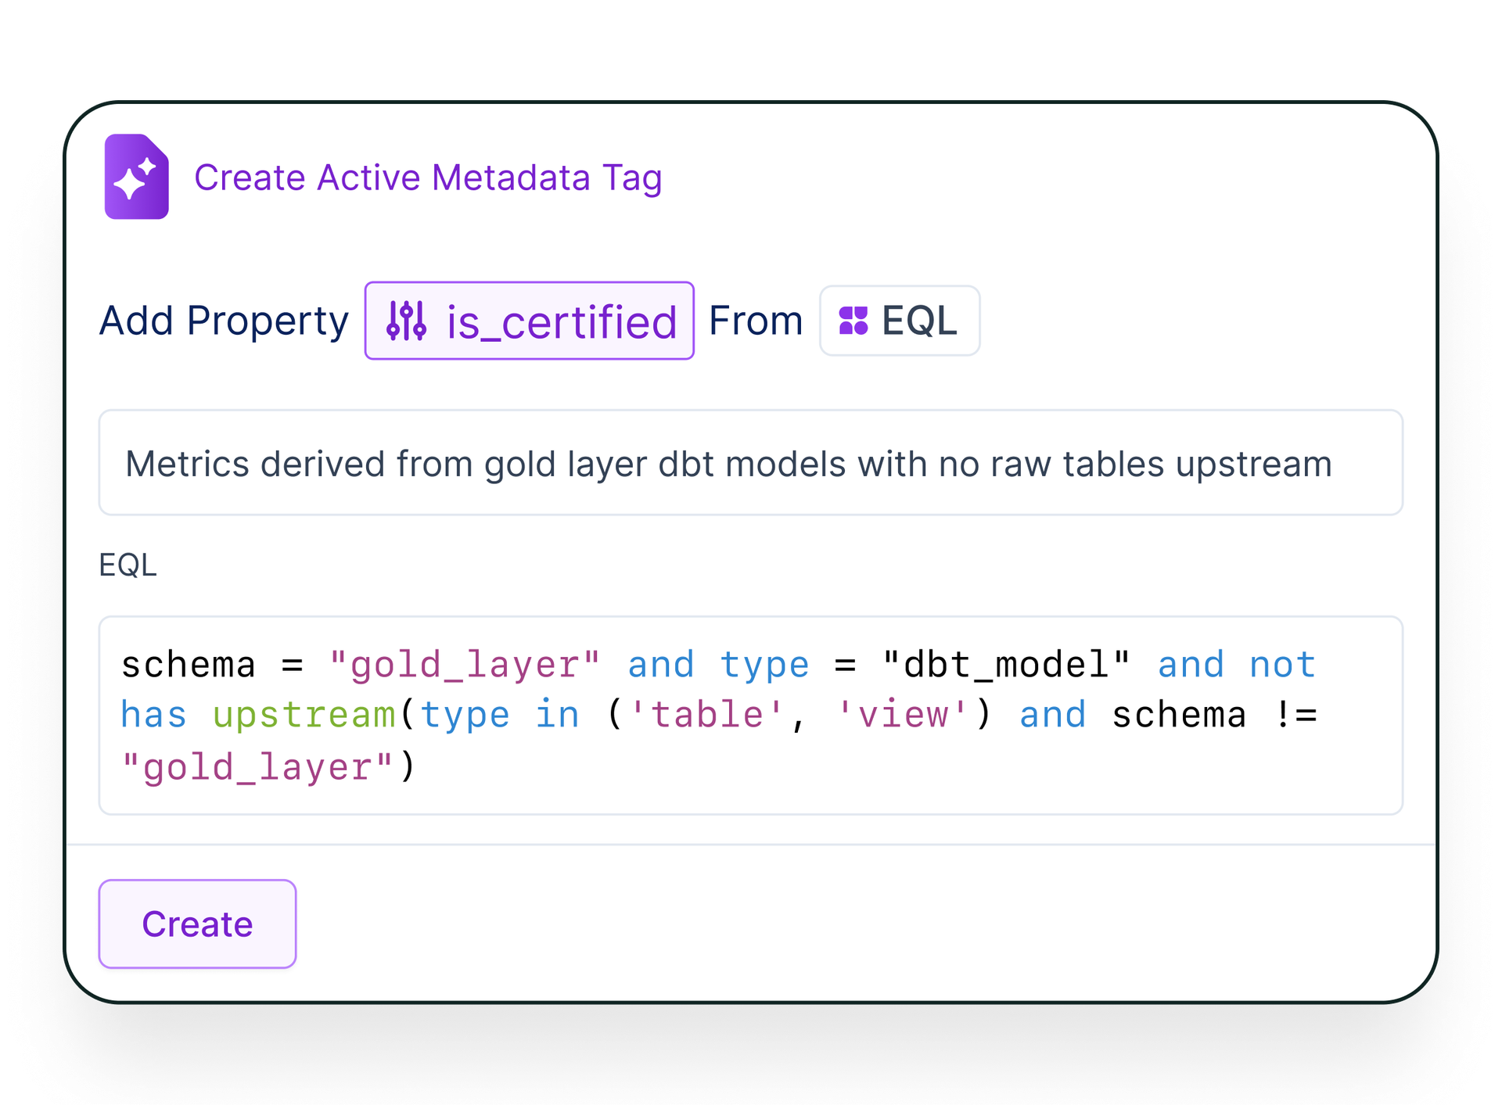Click the purple sparkle document icon
1502x1105 pixels.
click(137, 177)
